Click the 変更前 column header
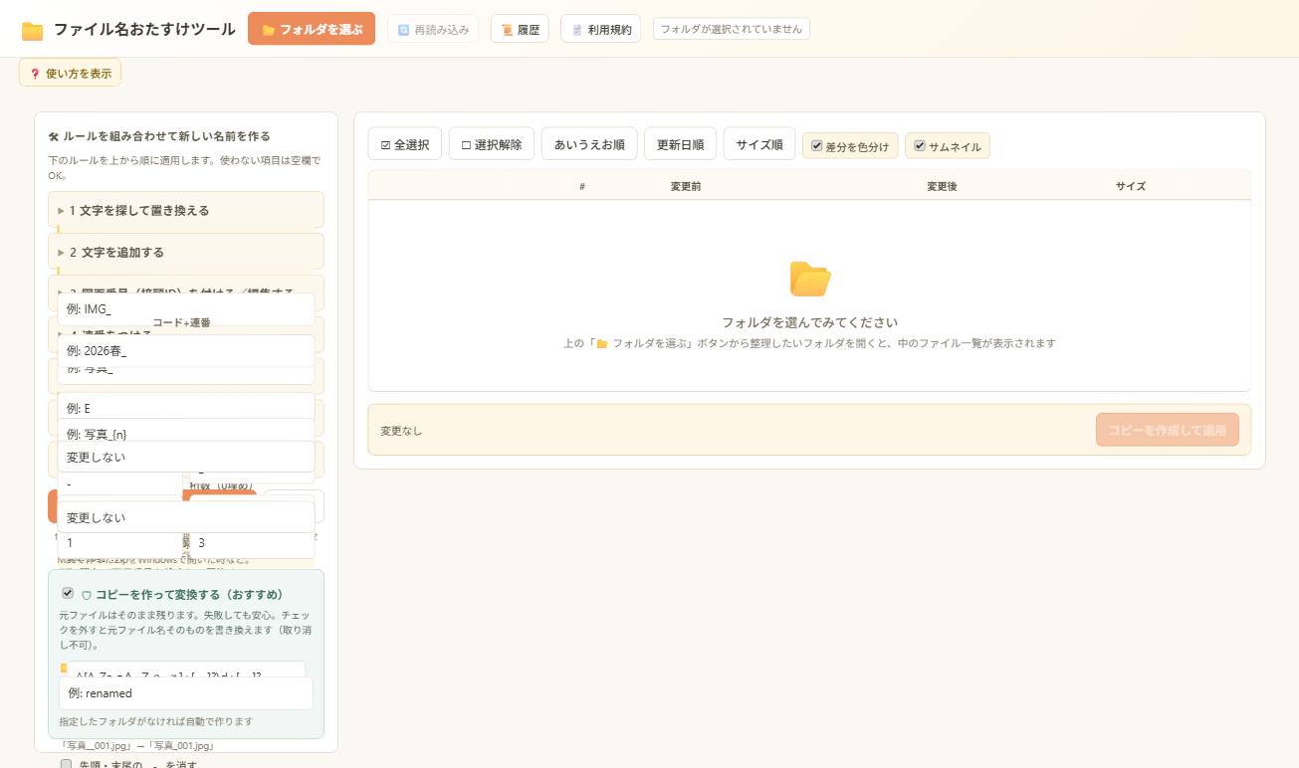 (x=686, y=186)
